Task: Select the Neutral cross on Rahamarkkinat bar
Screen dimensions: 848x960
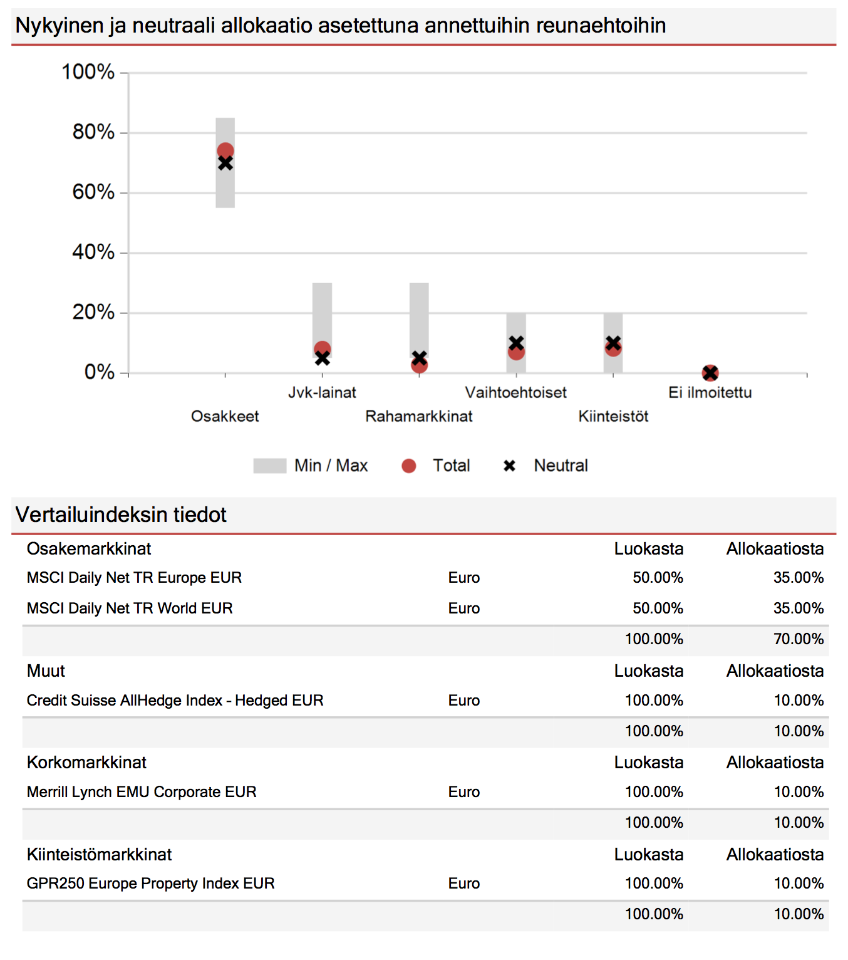Action: pyautogui.click(x=420, y=358)
